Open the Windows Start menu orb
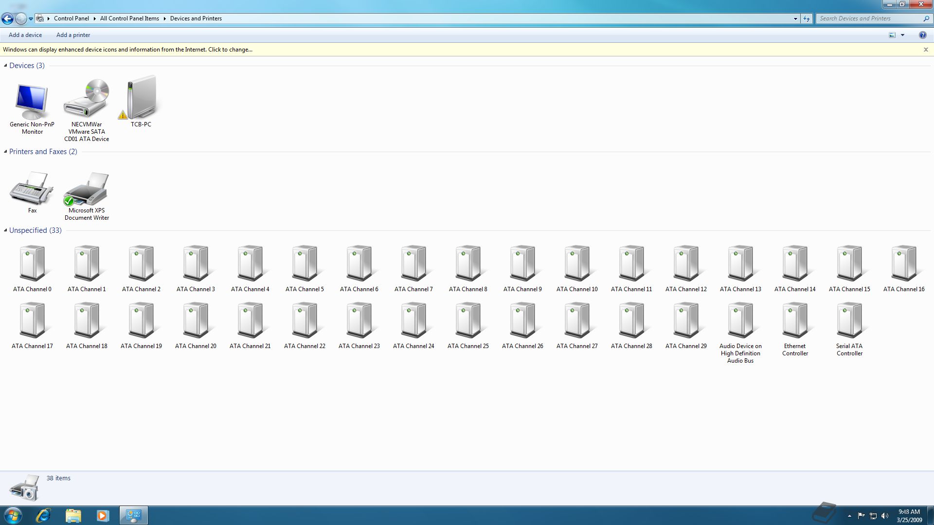Viewport: 934px width, 525px height. coord(13,516)
